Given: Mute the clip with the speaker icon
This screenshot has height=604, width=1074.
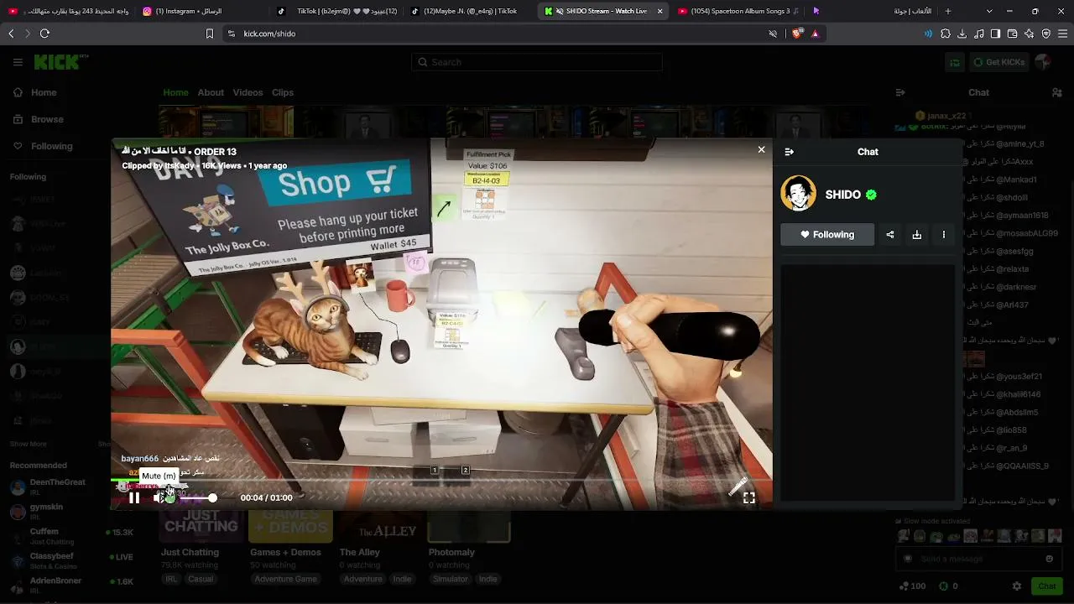Looking at the screenshot, I should 160,497.
